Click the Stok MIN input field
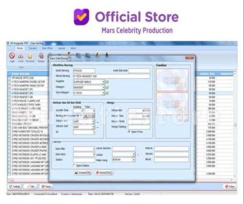The image size is (244, 204). pos(84,148)
